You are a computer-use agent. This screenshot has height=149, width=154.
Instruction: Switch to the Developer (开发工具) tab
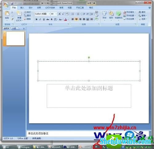point(80,8)
